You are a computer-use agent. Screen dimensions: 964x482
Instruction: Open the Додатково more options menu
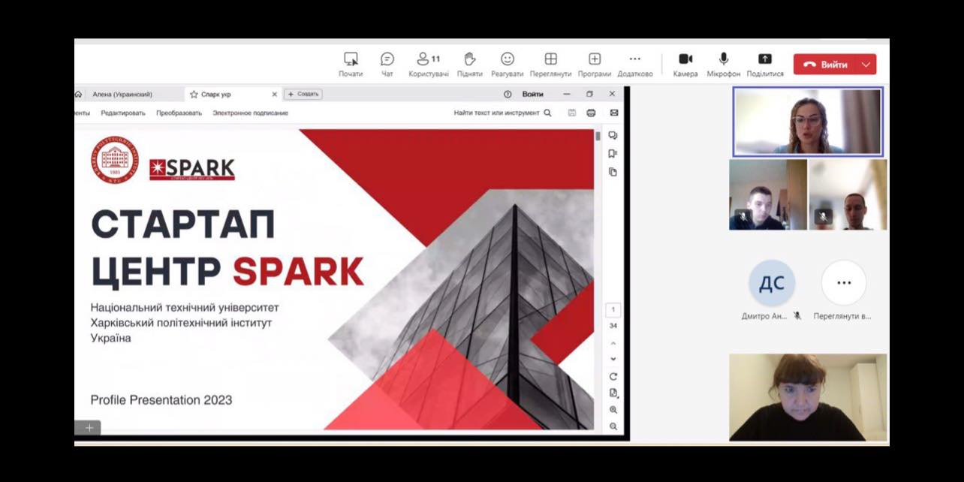(x=634, y=59)
